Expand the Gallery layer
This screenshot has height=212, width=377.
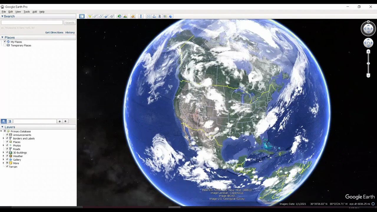click(4, 160)
